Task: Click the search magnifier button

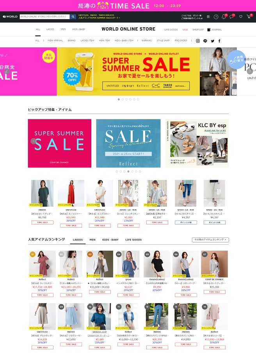Action: (x=73, y=17)
